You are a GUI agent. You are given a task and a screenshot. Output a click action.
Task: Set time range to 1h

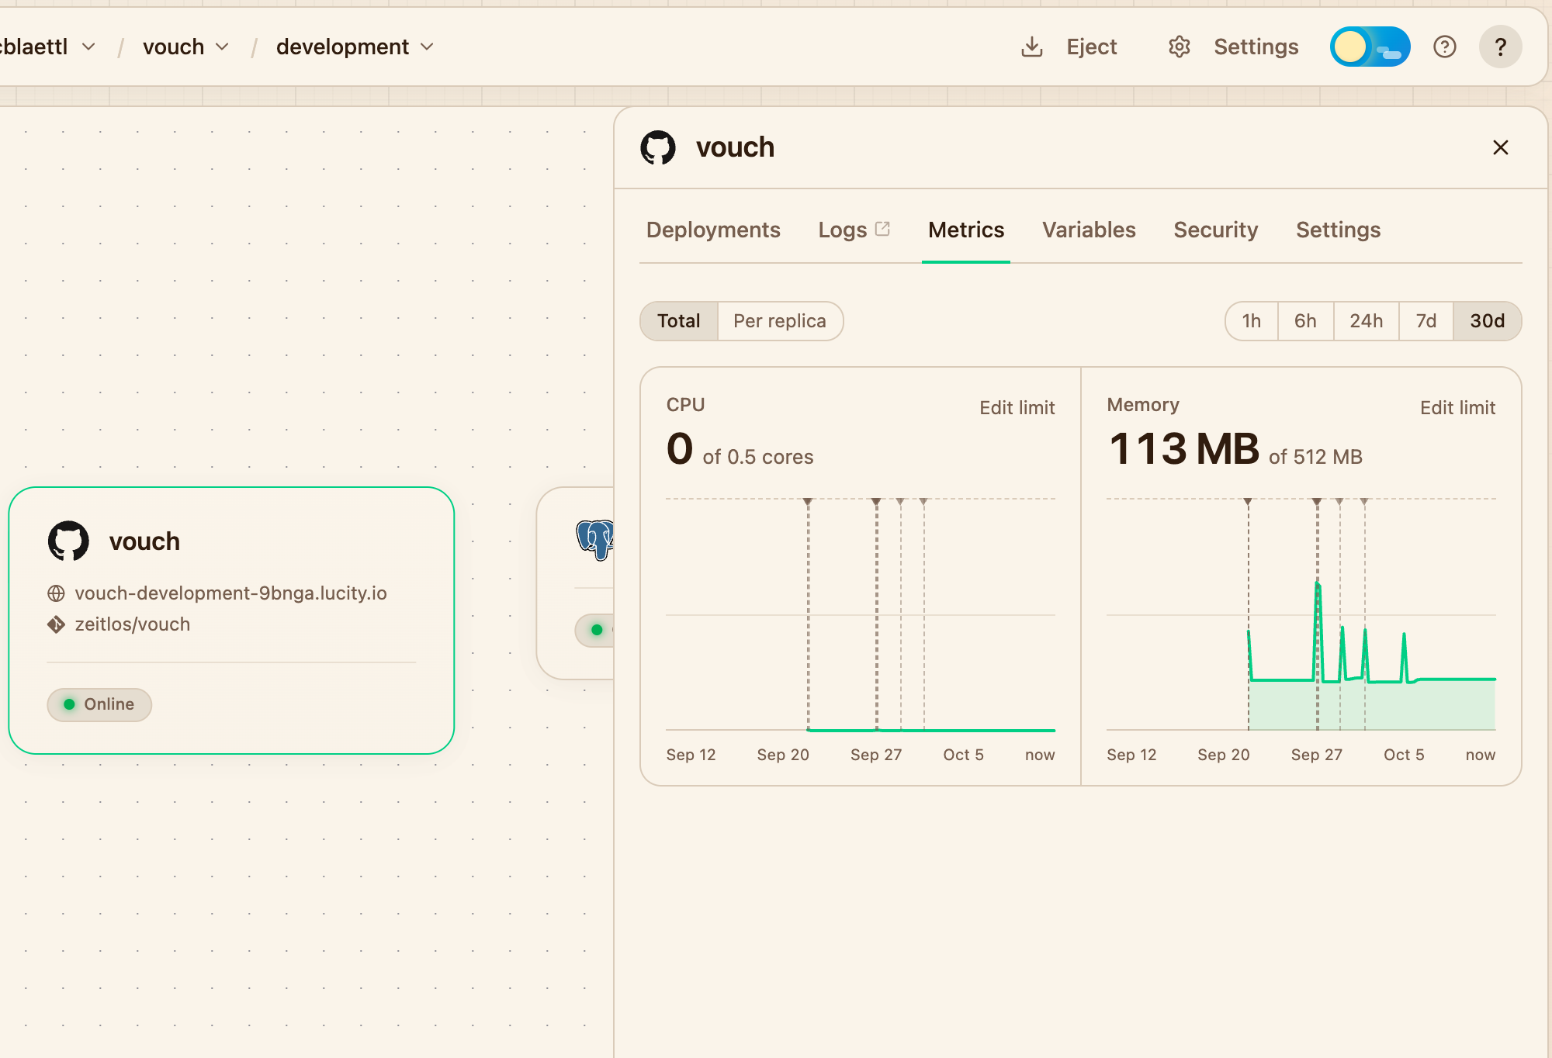pos(1251,321)
